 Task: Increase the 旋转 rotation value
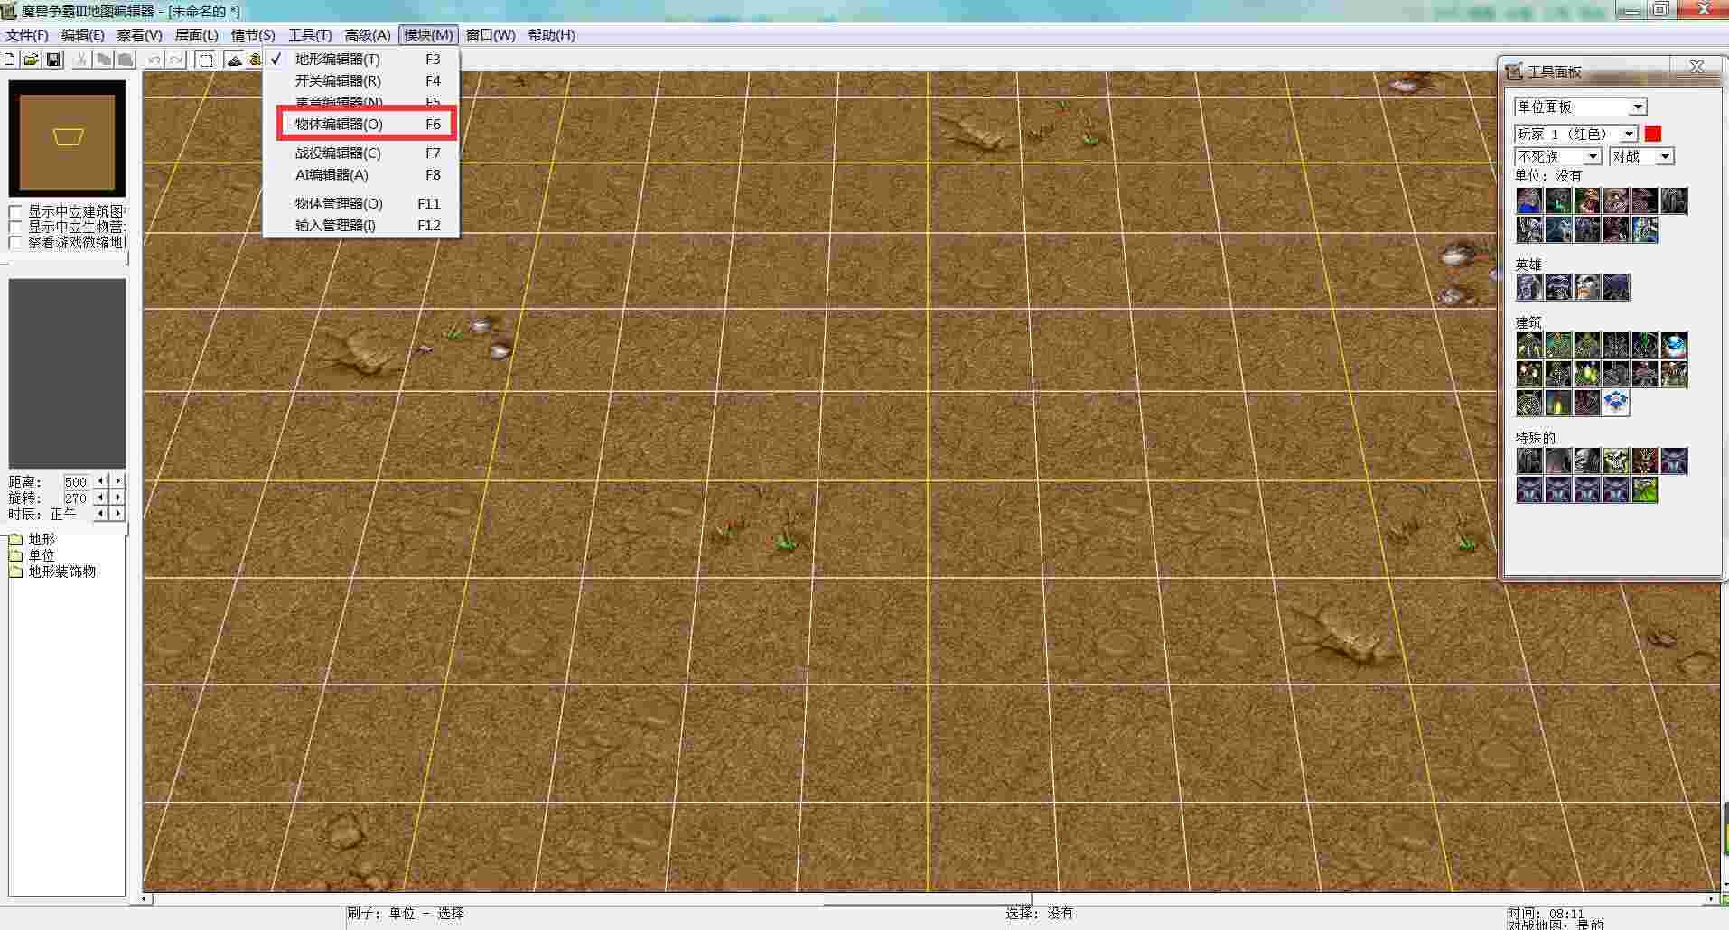point(117,498)
